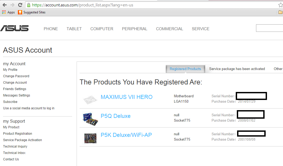Open My Product under my Support
283x166 pixels.
click(11, 127)
